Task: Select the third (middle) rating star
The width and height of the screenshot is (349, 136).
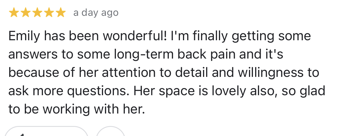Action: pos(37,13)
